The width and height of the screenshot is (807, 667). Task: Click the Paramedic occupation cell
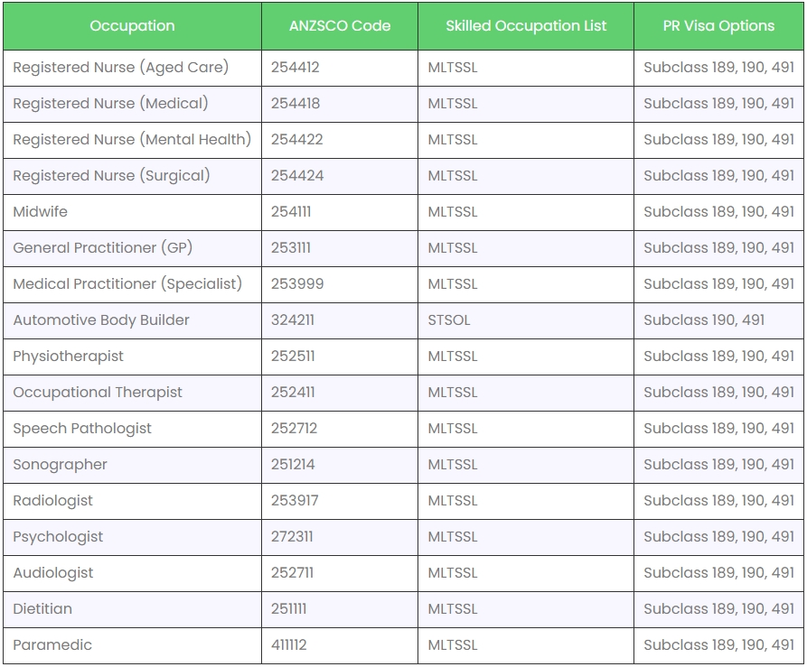[x=52, y=645]
